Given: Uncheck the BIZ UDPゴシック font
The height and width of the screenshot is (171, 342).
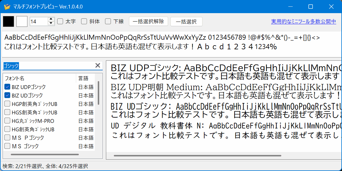Looking at the screenshot, I should 7,87.
